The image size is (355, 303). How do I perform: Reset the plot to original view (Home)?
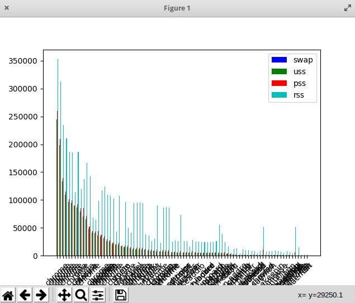pos(8,295)
